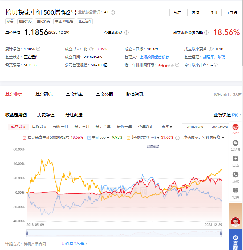Click the chart range slider track

[124, 233]
